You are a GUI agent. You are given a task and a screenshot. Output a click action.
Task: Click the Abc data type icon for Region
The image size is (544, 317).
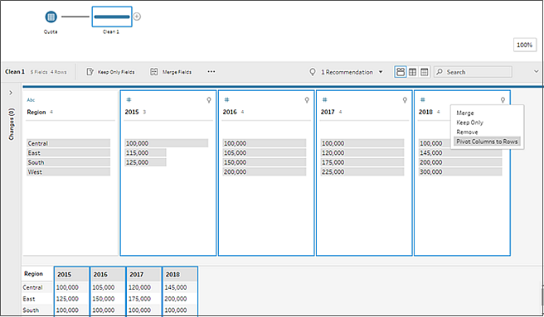click(31, 100)
